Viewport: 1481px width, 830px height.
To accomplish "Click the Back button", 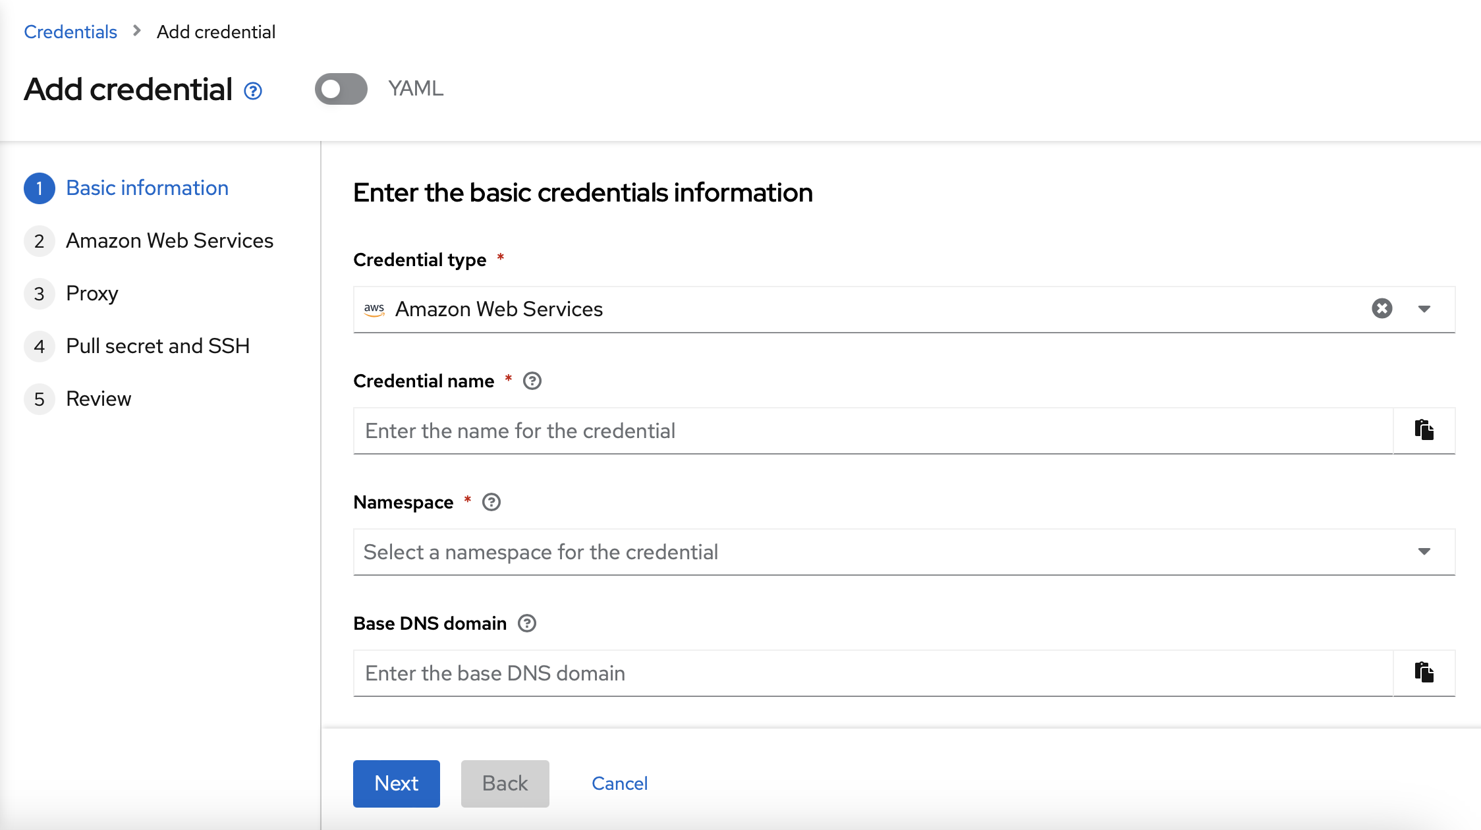I will click(x=505, y=783).
